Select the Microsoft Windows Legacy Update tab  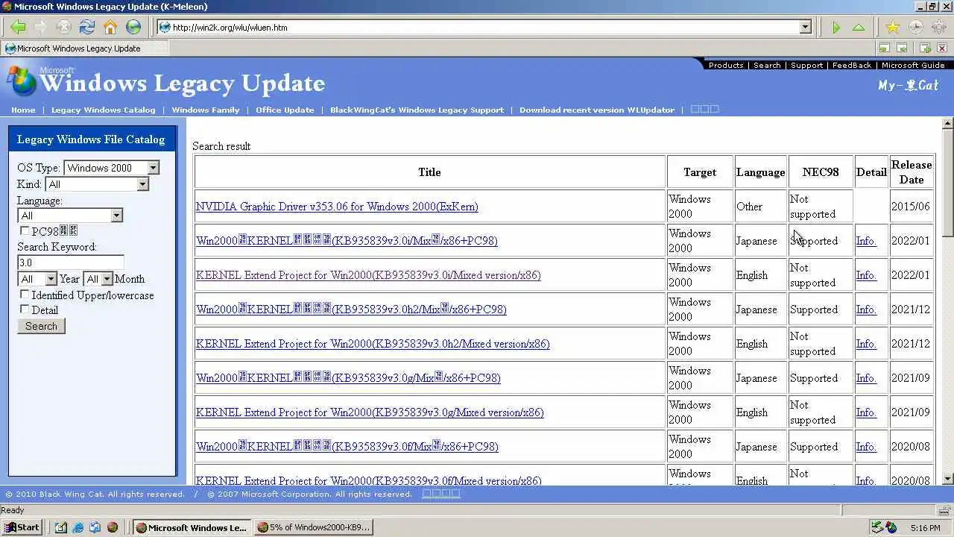86,48
